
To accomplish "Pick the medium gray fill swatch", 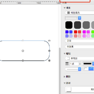I will coord(86,25).
